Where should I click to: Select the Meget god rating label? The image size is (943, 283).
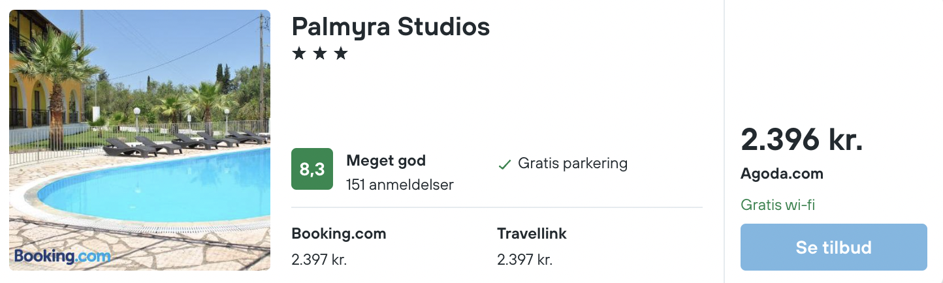click(x=386, y=160)
